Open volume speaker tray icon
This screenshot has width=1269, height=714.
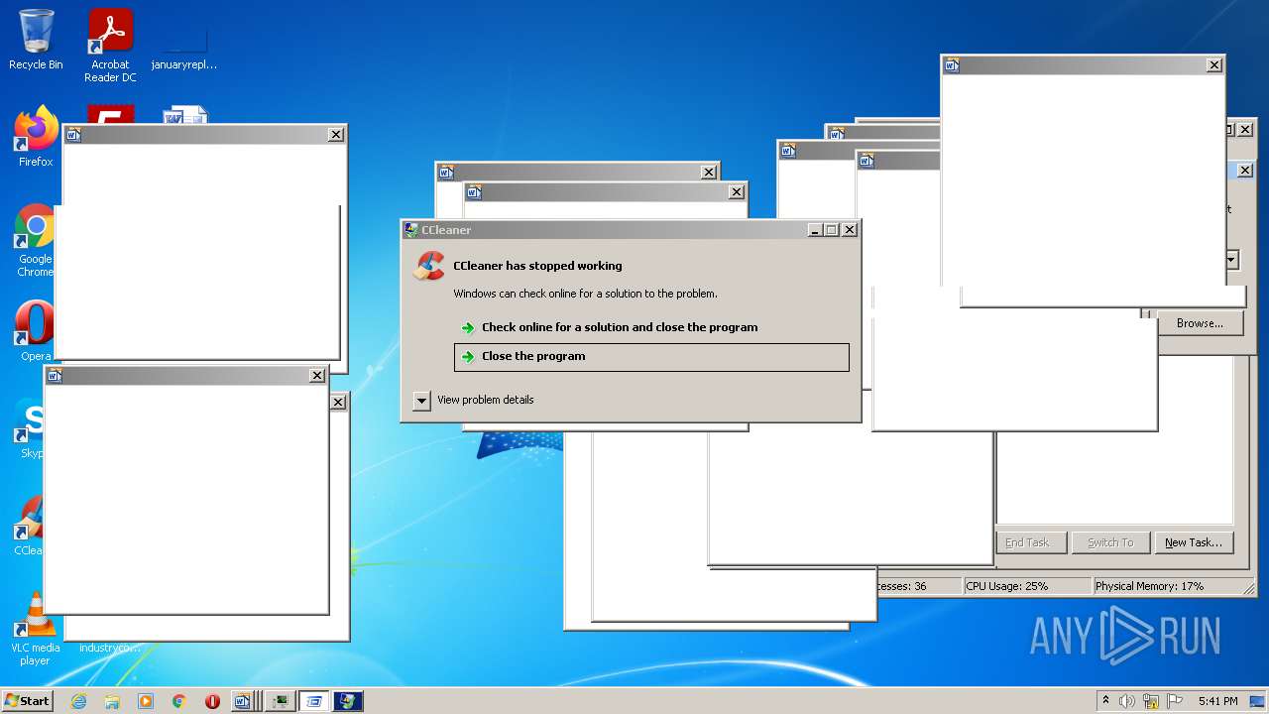pyautogui.click(x=1127, y=701)
